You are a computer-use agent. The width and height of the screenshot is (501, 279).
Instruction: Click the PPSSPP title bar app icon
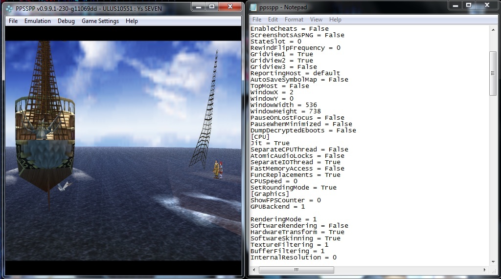point(9,8)
